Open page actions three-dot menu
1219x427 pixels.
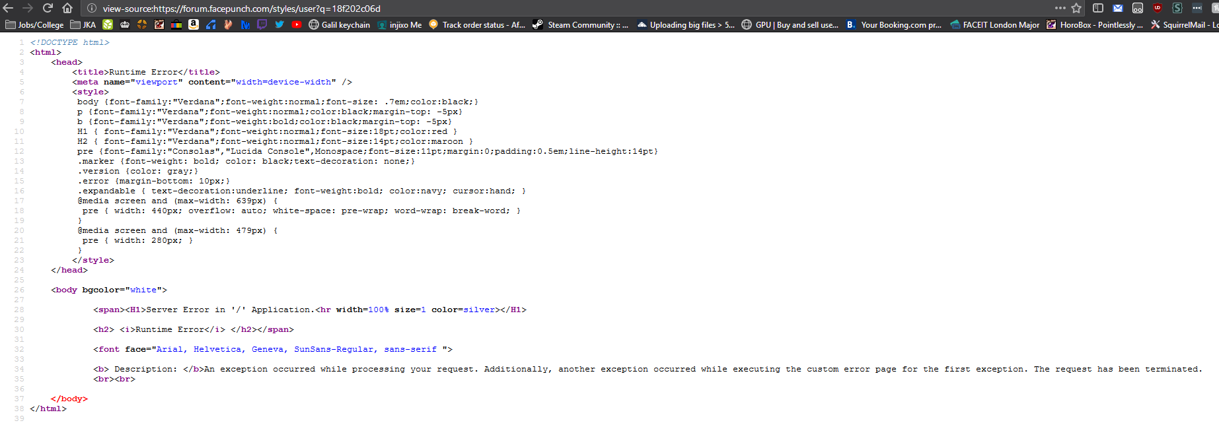coord(1060,8)
